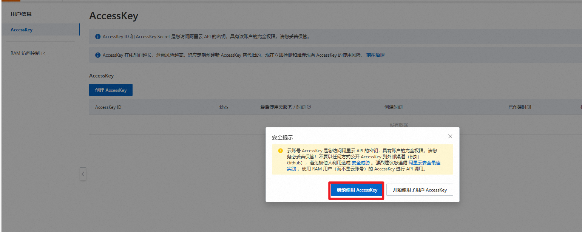Screen dimensions: 582x232
Task: Click the info icon before AccessKey 在线时间越长
Action: click(x=98, y=55)
